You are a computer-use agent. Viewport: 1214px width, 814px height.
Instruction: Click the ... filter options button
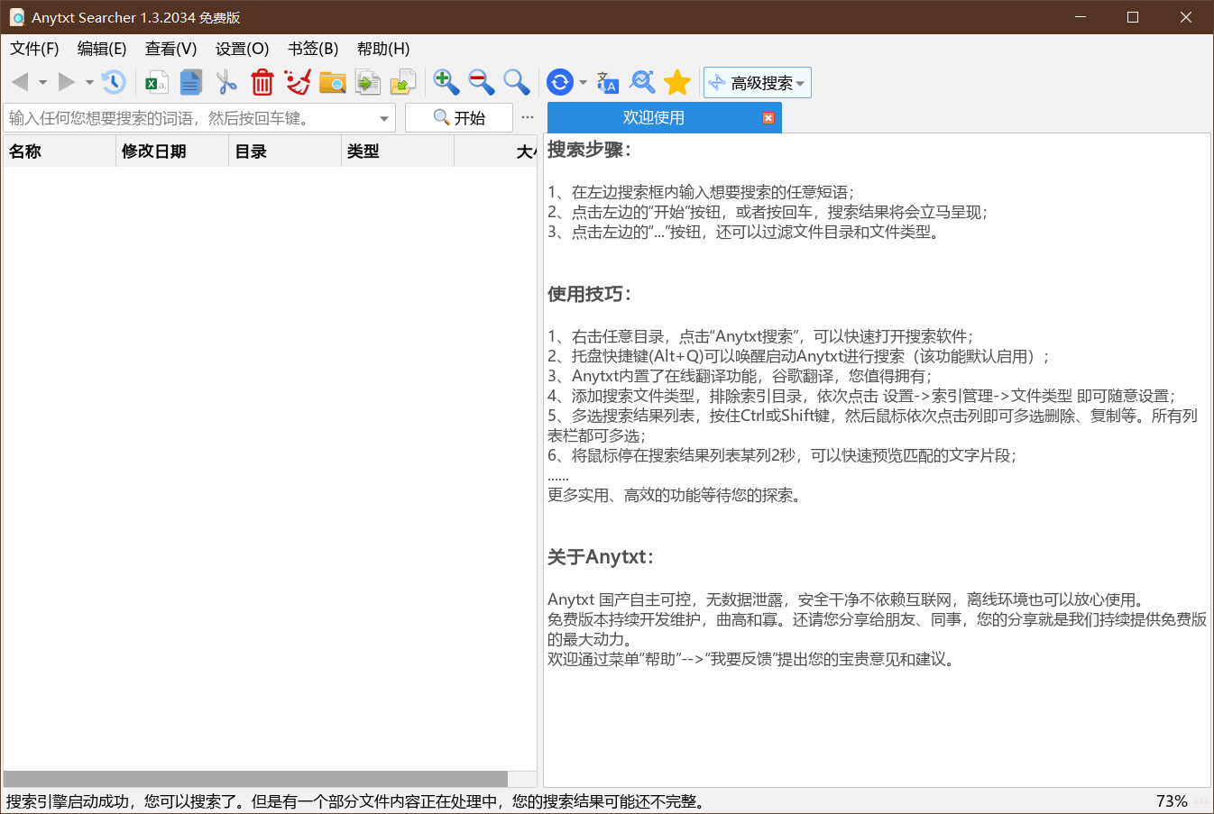(x=528, y=118)
